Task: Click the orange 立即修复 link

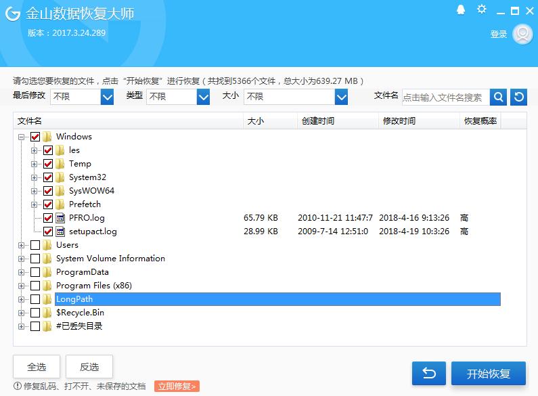Action: point(177,387)
